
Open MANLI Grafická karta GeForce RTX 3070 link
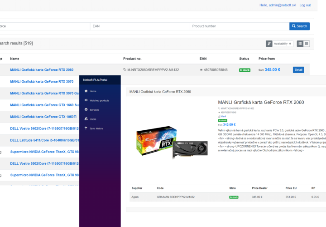42,82
